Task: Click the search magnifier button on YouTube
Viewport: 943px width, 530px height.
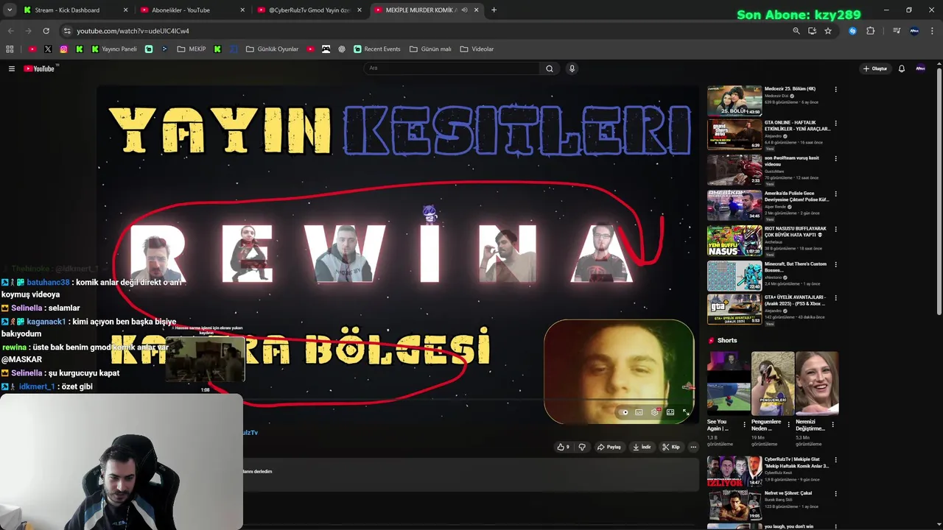Action: pyautogui.click(x=549, y=68)
